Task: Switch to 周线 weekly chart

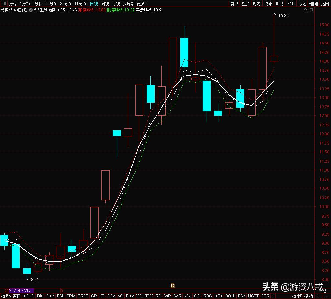Action: 105,4
